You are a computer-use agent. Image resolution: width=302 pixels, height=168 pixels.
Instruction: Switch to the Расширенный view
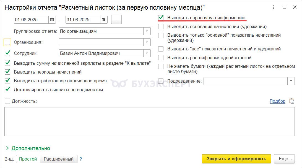tap(58, 159)
